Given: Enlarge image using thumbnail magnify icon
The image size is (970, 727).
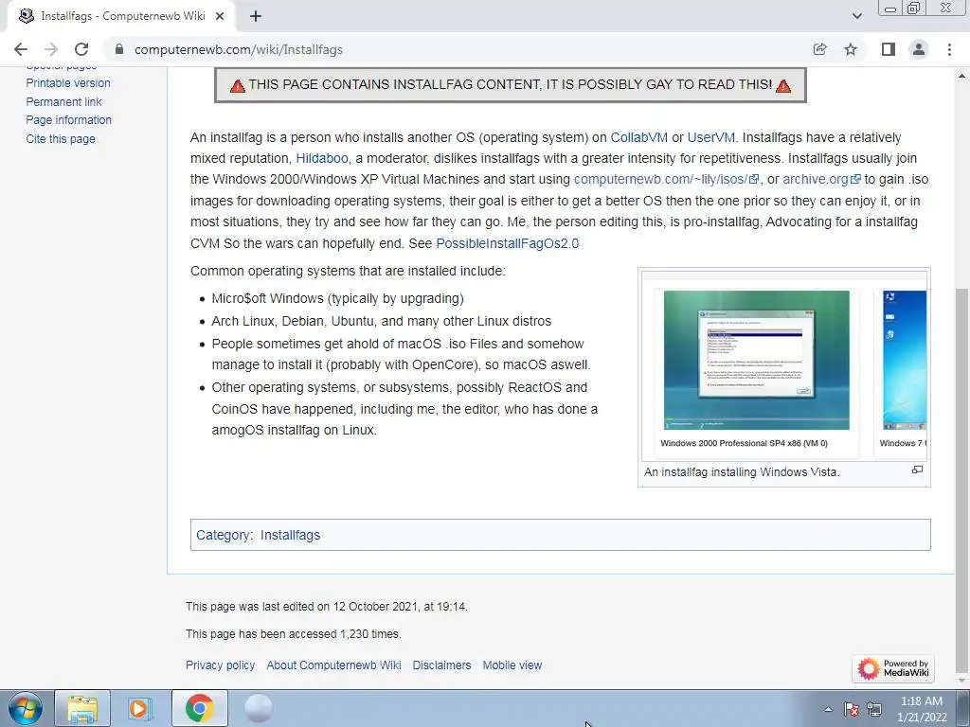Looking at the screenshot, I should pos(917,470).
